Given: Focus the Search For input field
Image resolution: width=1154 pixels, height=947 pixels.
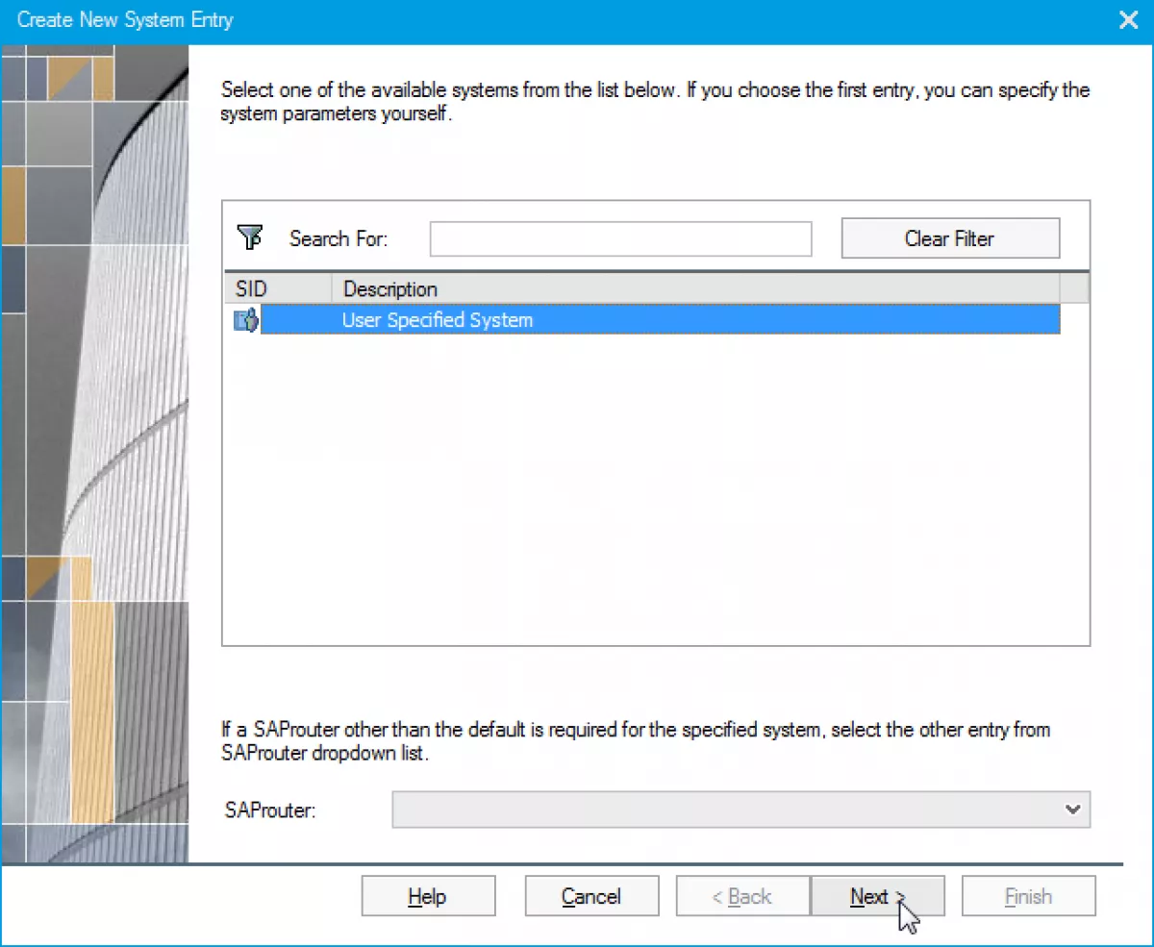Looking at the screenshot, I should point(621,238).
